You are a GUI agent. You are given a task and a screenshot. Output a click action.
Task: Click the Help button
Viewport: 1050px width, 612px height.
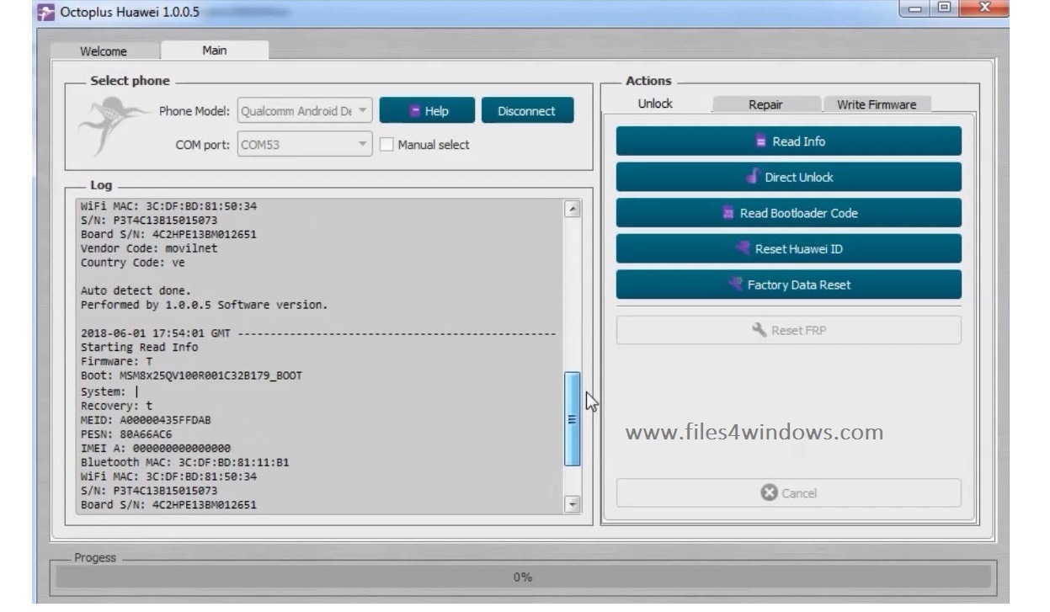tap(428, 111)
